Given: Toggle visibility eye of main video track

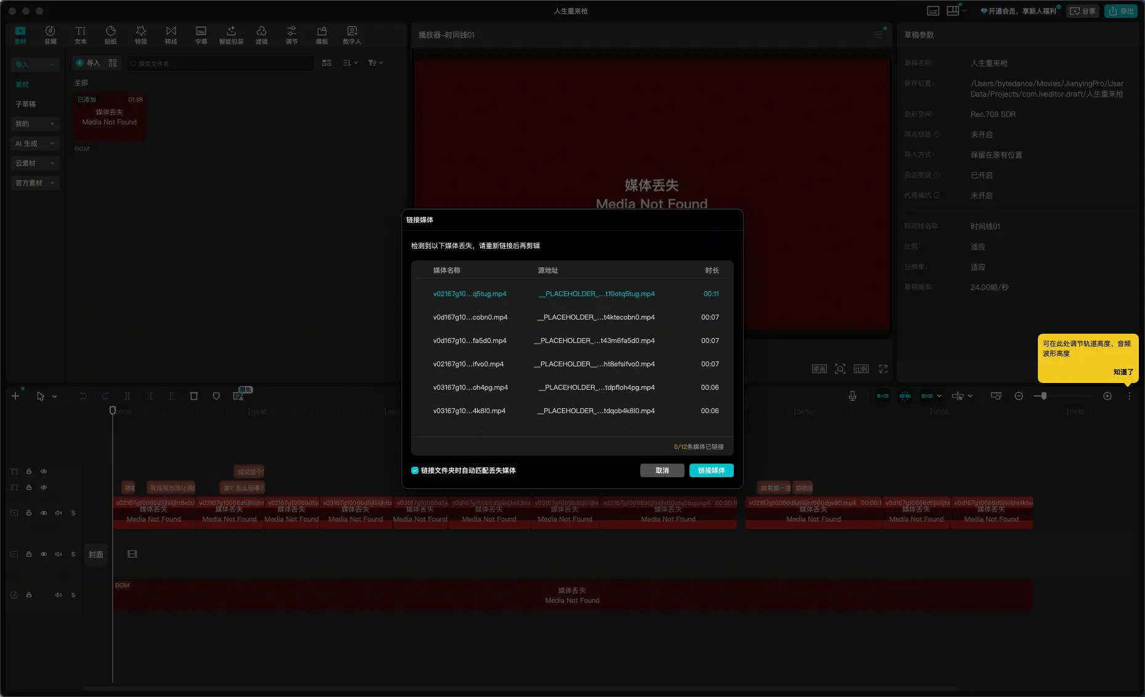Looking at the screenshot, I should tap(44, 513).
